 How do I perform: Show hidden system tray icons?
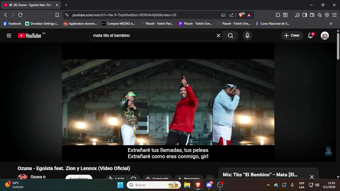[268, 185]
